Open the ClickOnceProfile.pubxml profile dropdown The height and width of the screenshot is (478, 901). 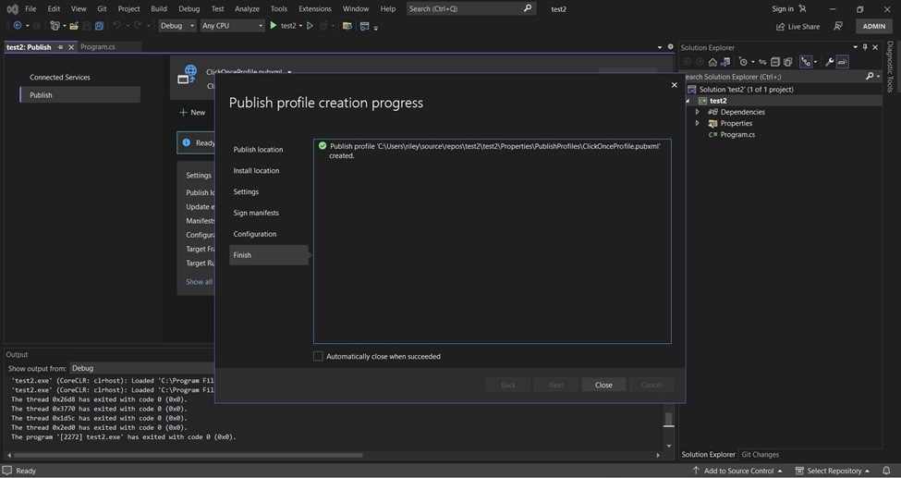click(x=289, y=72)
